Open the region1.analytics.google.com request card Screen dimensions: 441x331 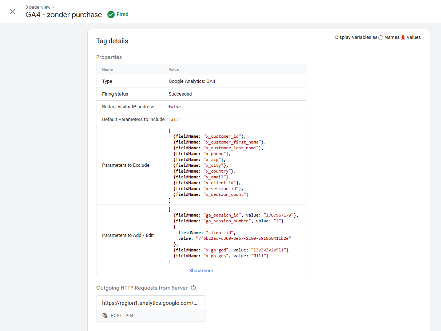[151, 303]
